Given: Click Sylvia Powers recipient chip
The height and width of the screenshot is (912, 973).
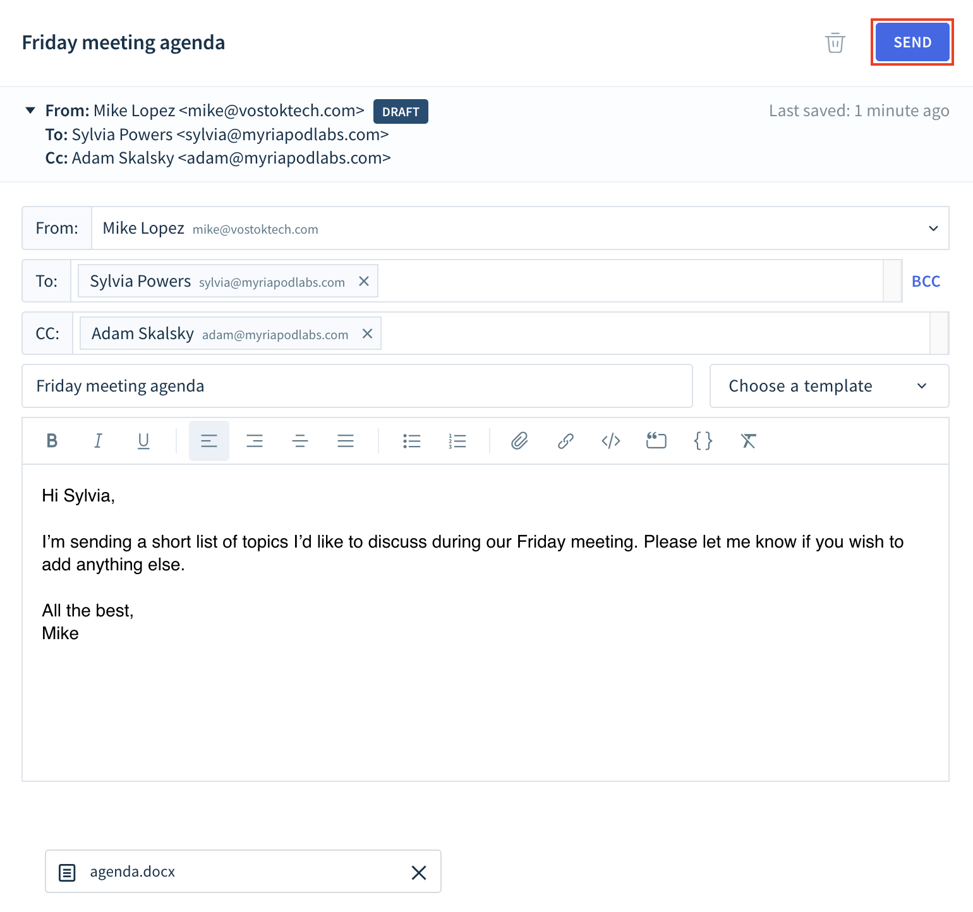Looking at the screenshot, I should [228, 281].
